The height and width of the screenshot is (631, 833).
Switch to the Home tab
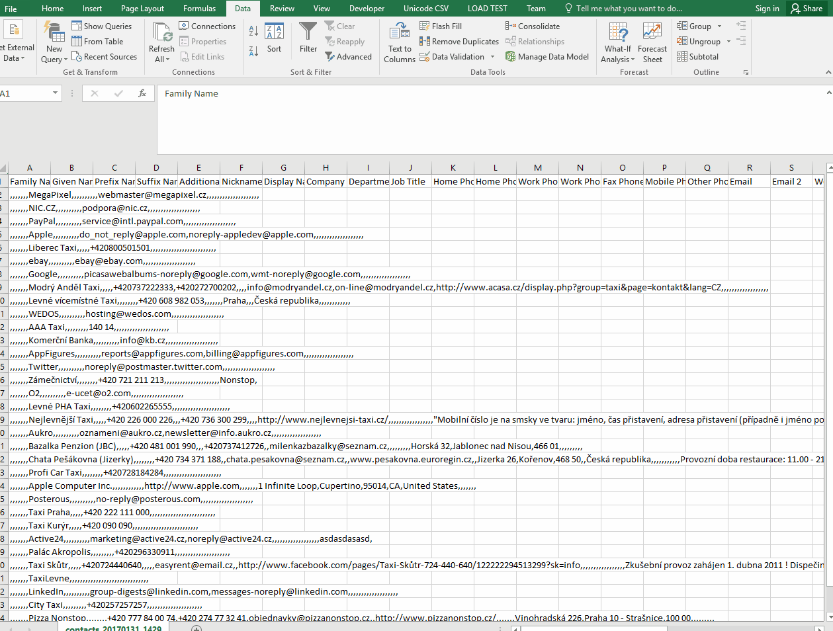click(x=53, y=9)
